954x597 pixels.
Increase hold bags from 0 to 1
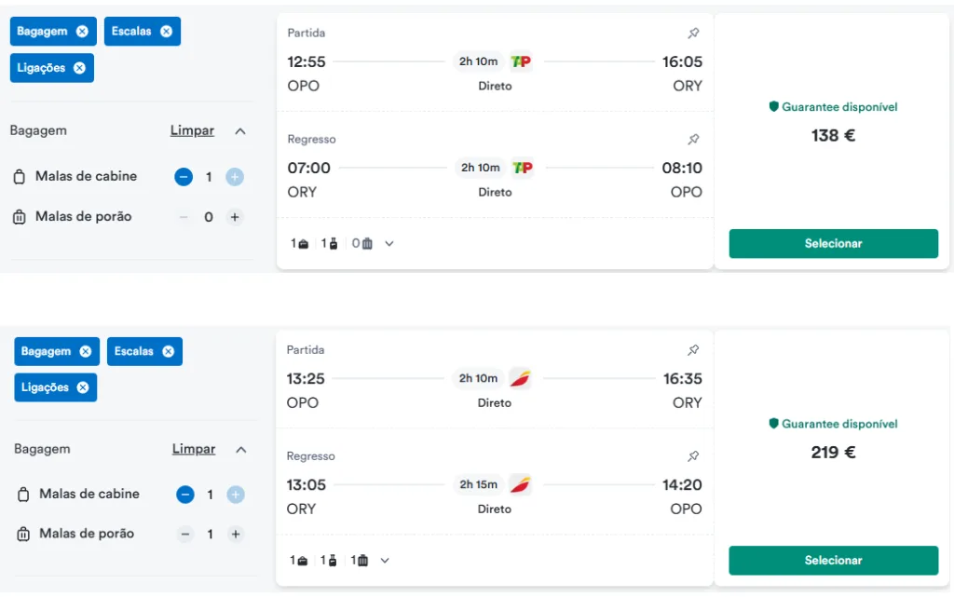pyautogui.click(x=235, y=217)
